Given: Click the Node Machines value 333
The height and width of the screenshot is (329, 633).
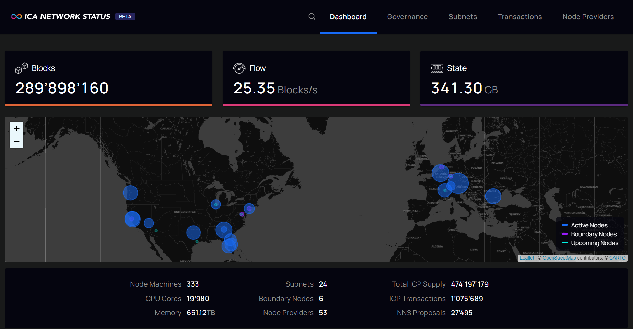Looking at the screenshot, I should click(x=193, y=284).
